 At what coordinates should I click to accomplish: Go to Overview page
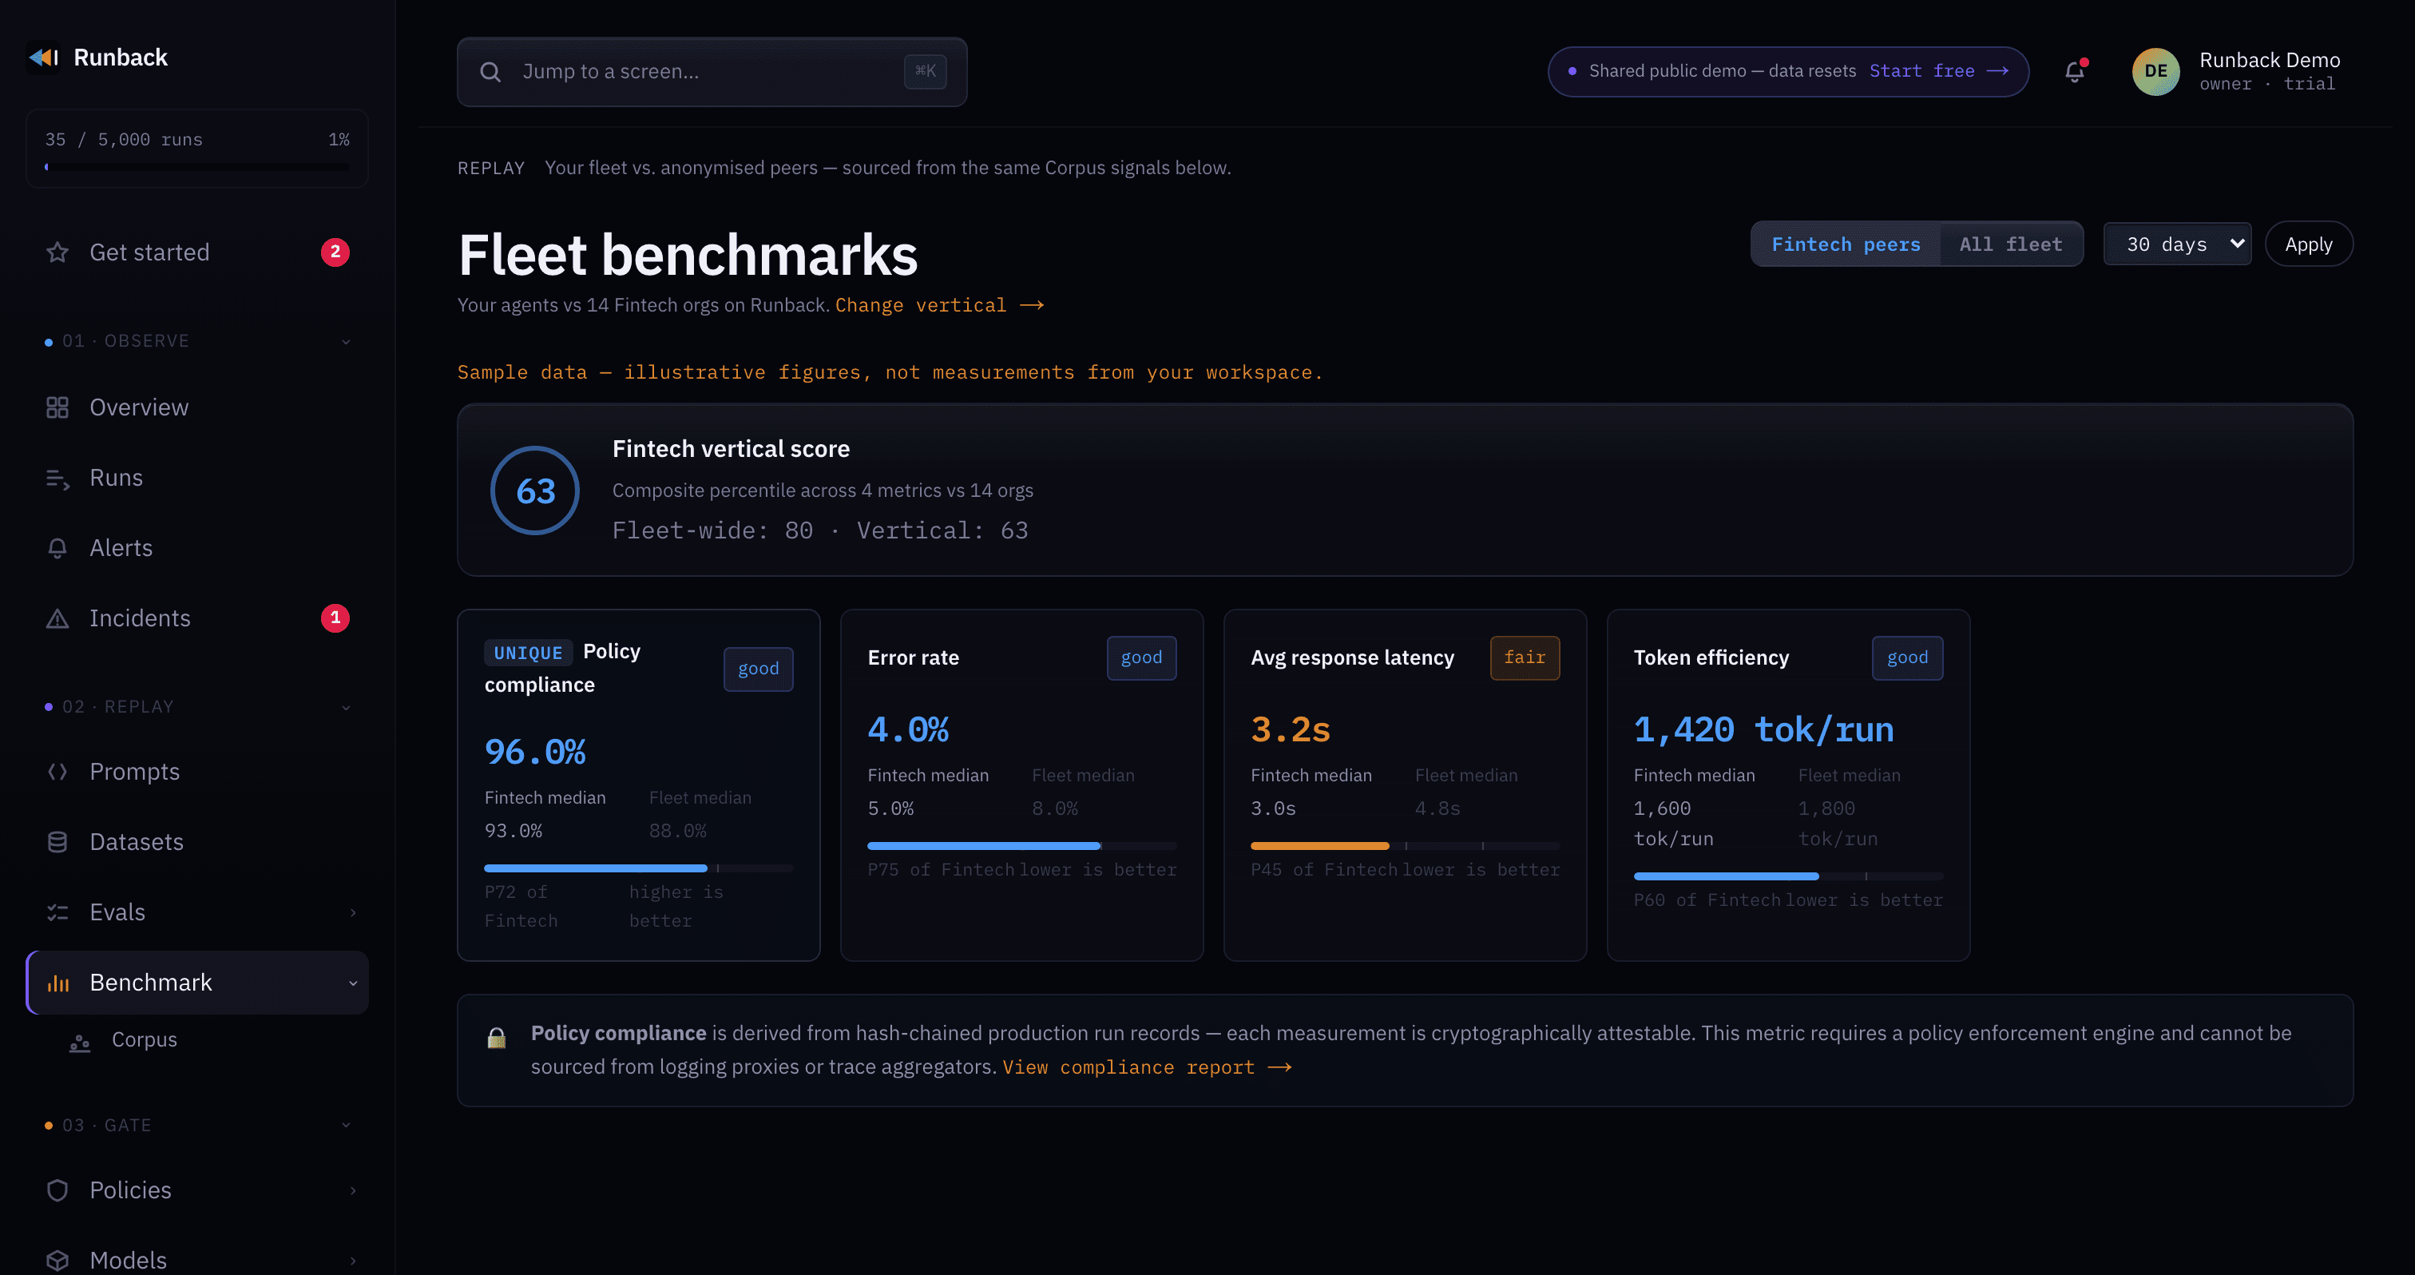pyautogui.click(x=197, y=407)
